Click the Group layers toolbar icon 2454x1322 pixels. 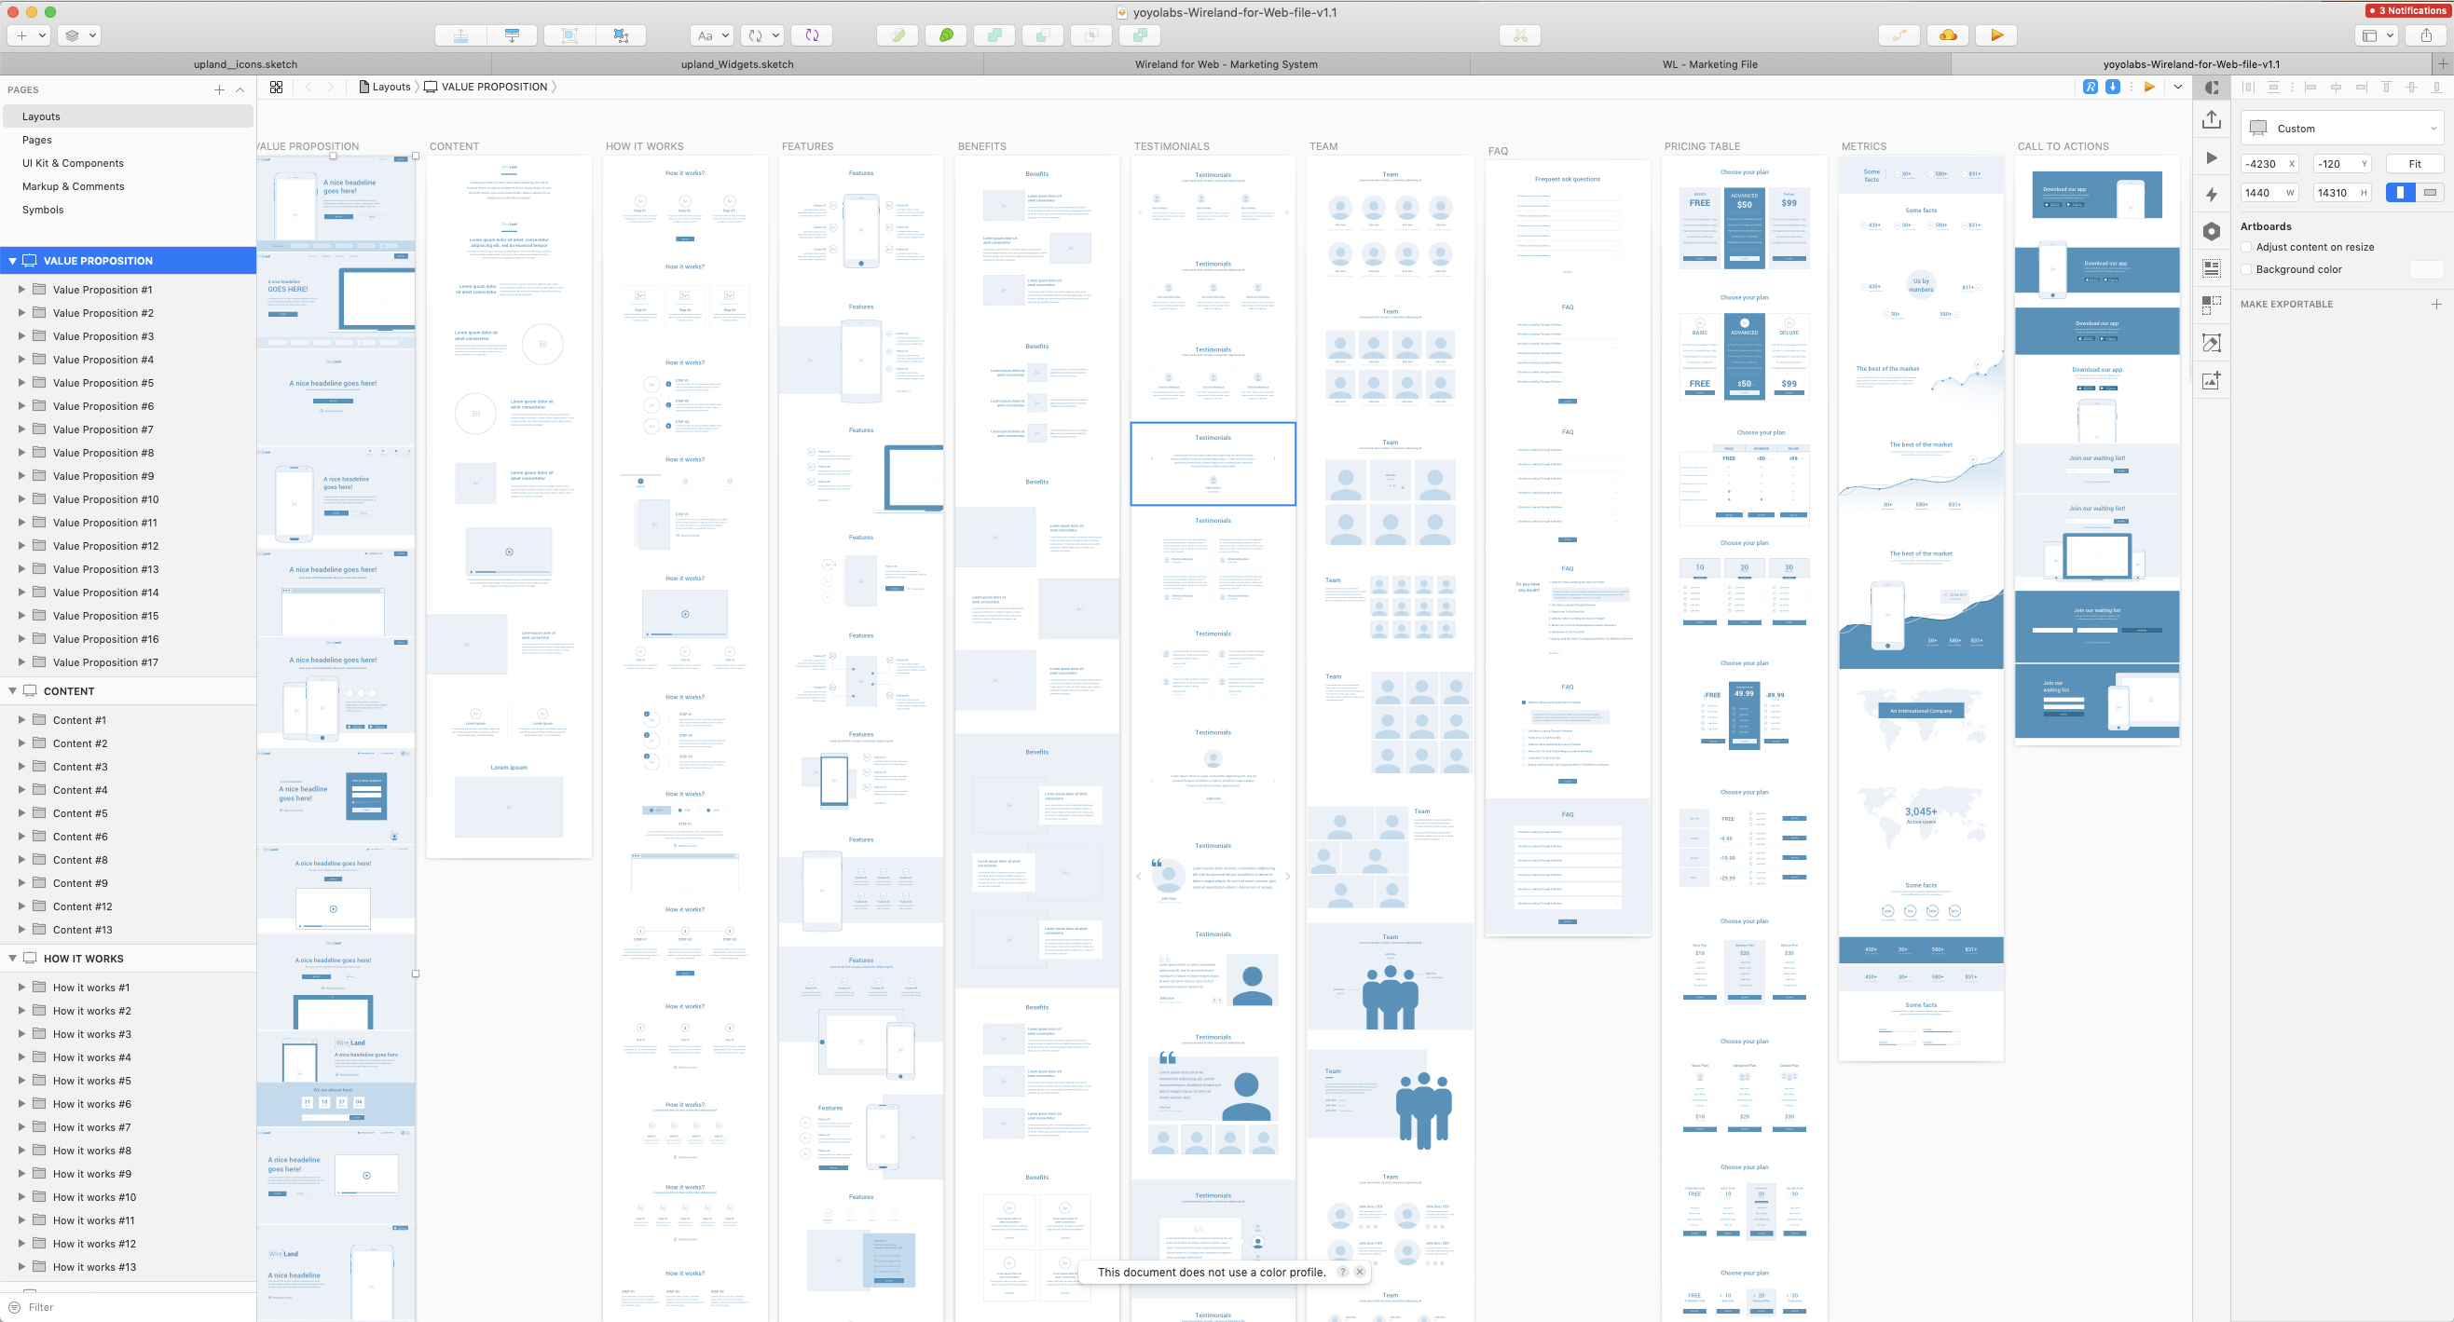(x=569, y=35)
